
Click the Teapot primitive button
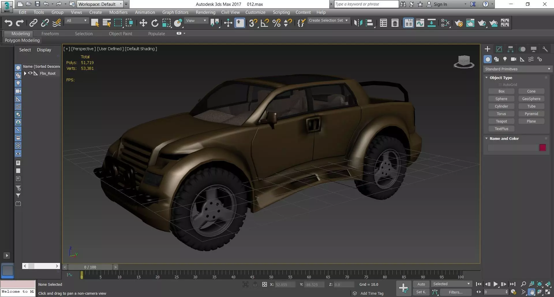tap(501, 121)
